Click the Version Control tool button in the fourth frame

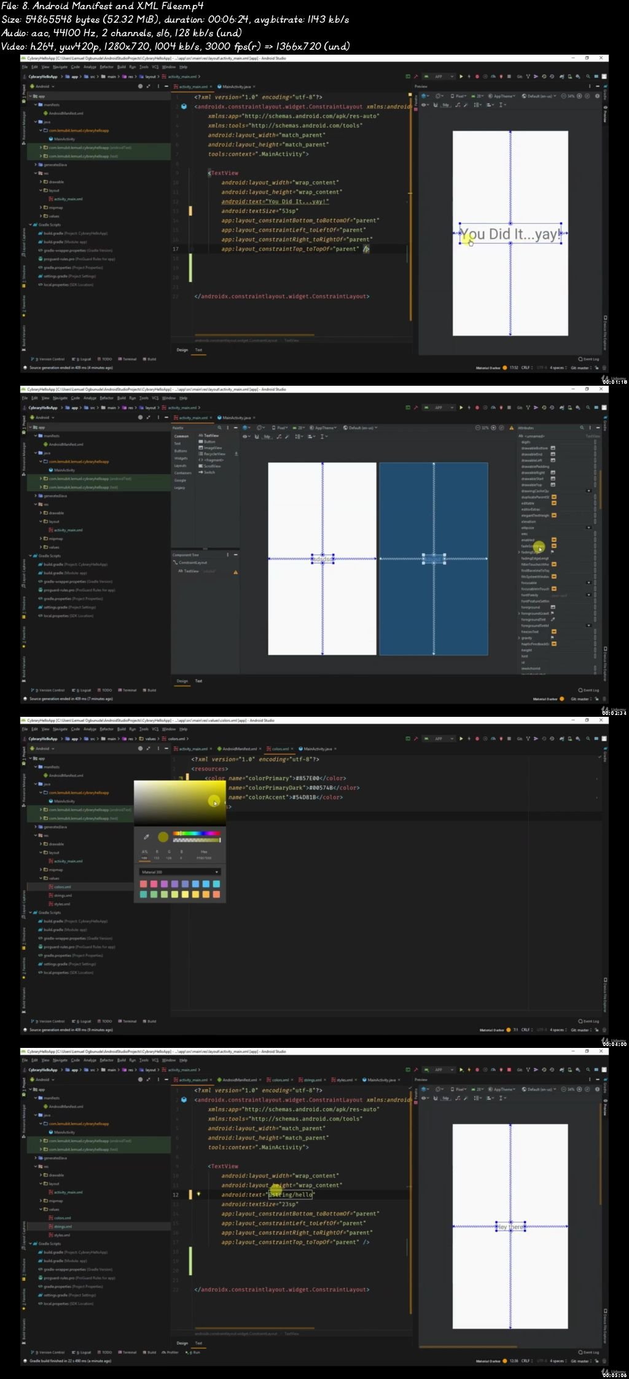(49, 1353)
